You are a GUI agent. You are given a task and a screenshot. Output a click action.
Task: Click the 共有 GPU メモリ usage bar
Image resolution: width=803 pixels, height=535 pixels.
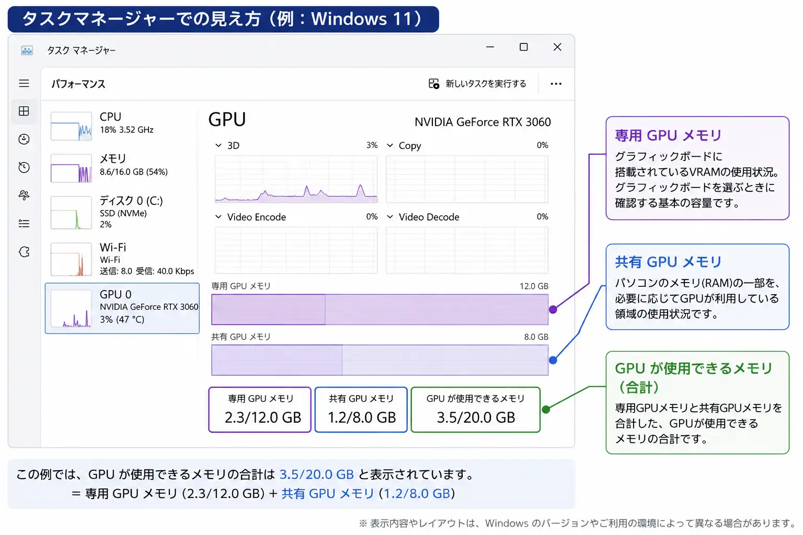point(380,360)
